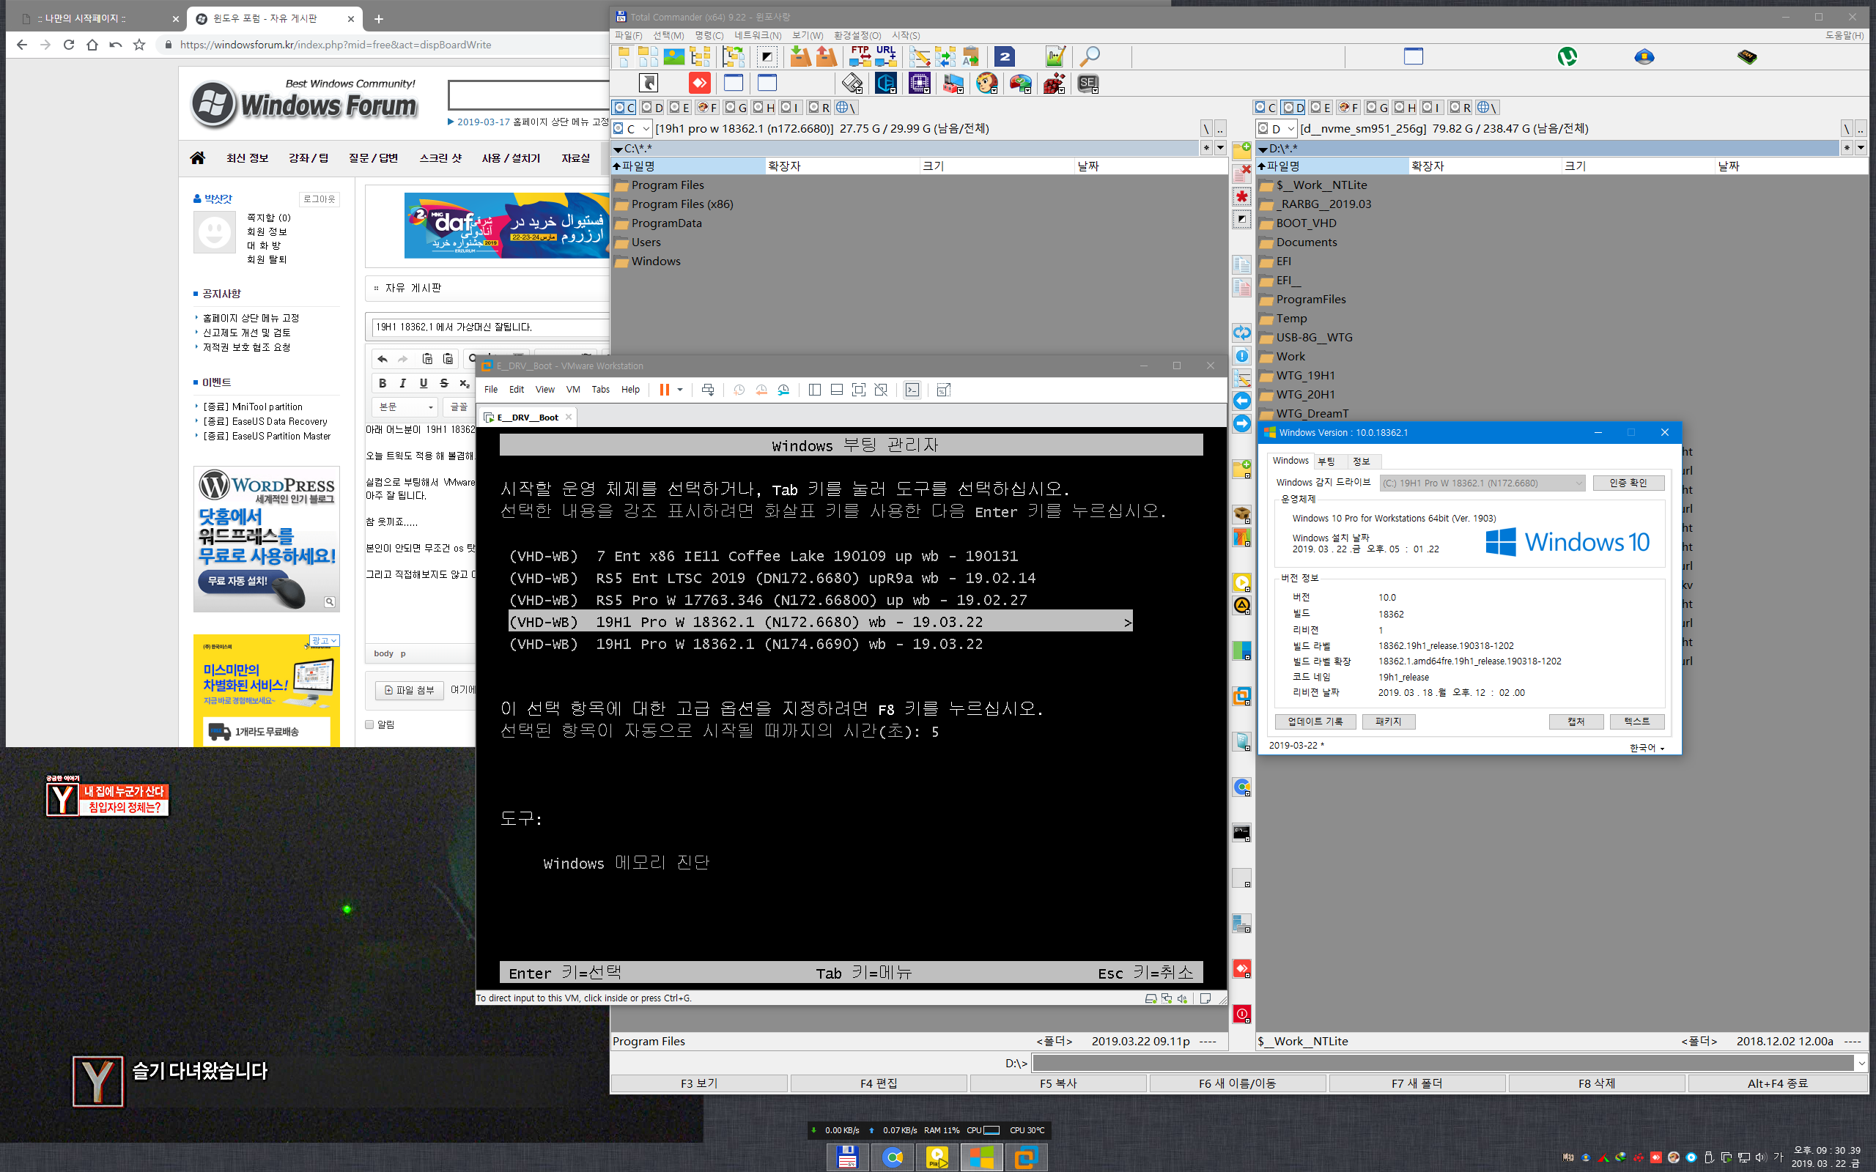Image resolution: width=1876 pixels, height=1172 pixels.
Task: Click the 캡처 button
Action: pyautogui.click(x=1576, y=722)
